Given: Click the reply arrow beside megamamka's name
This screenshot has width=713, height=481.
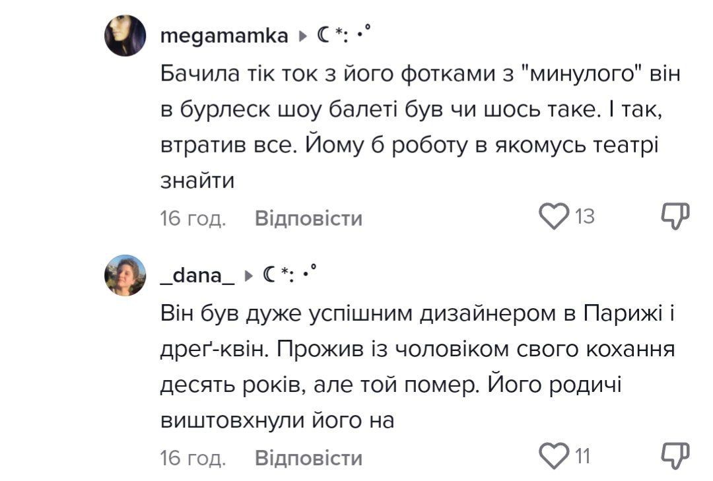Looking at the screenshot, I should tap(303, 37).
